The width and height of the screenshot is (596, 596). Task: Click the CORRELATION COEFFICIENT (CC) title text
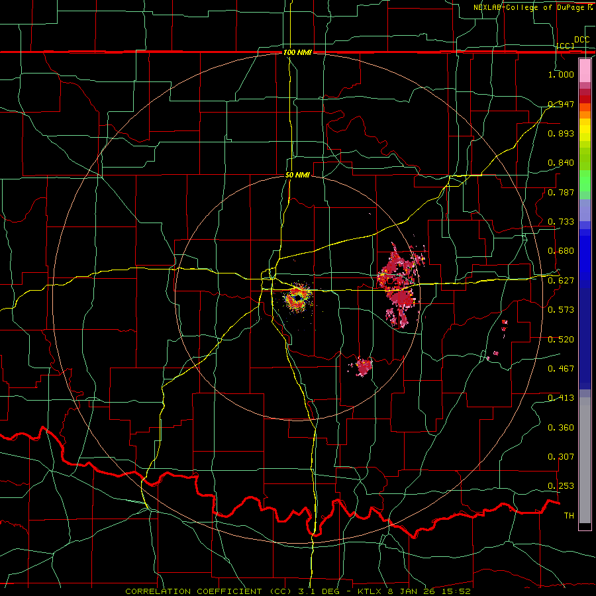(209, 591)
